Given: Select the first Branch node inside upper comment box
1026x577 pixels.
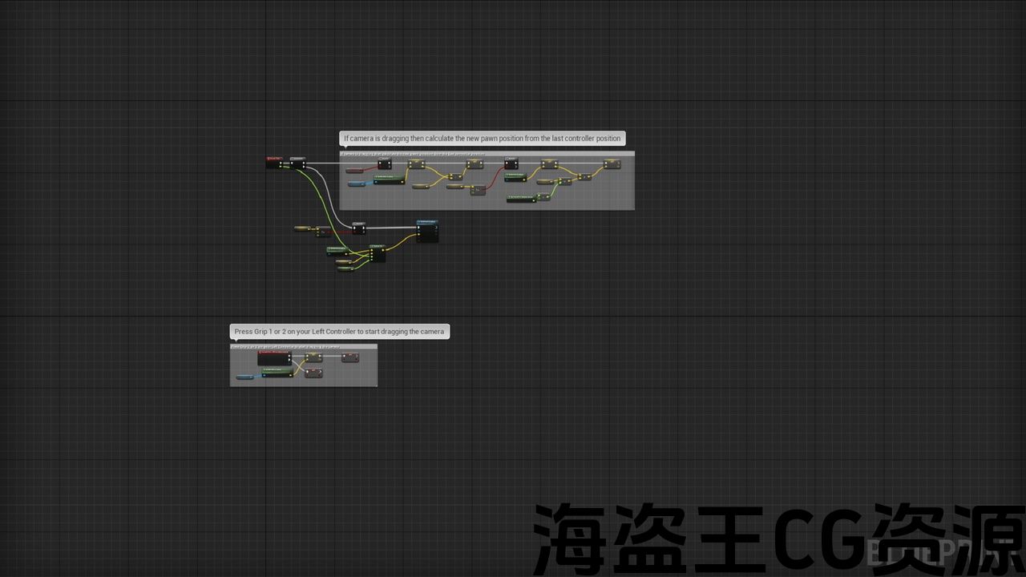Looking at the screenshot, I should coord(385,164).
